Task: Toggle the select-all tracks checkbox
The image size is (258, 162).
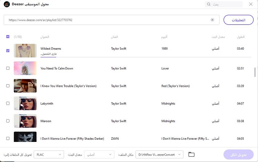Action: tap(8, 37)
